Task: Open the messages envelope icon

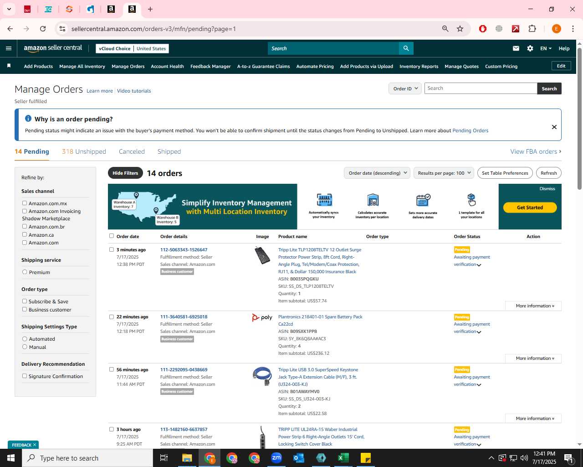Action: pos(516,48)
